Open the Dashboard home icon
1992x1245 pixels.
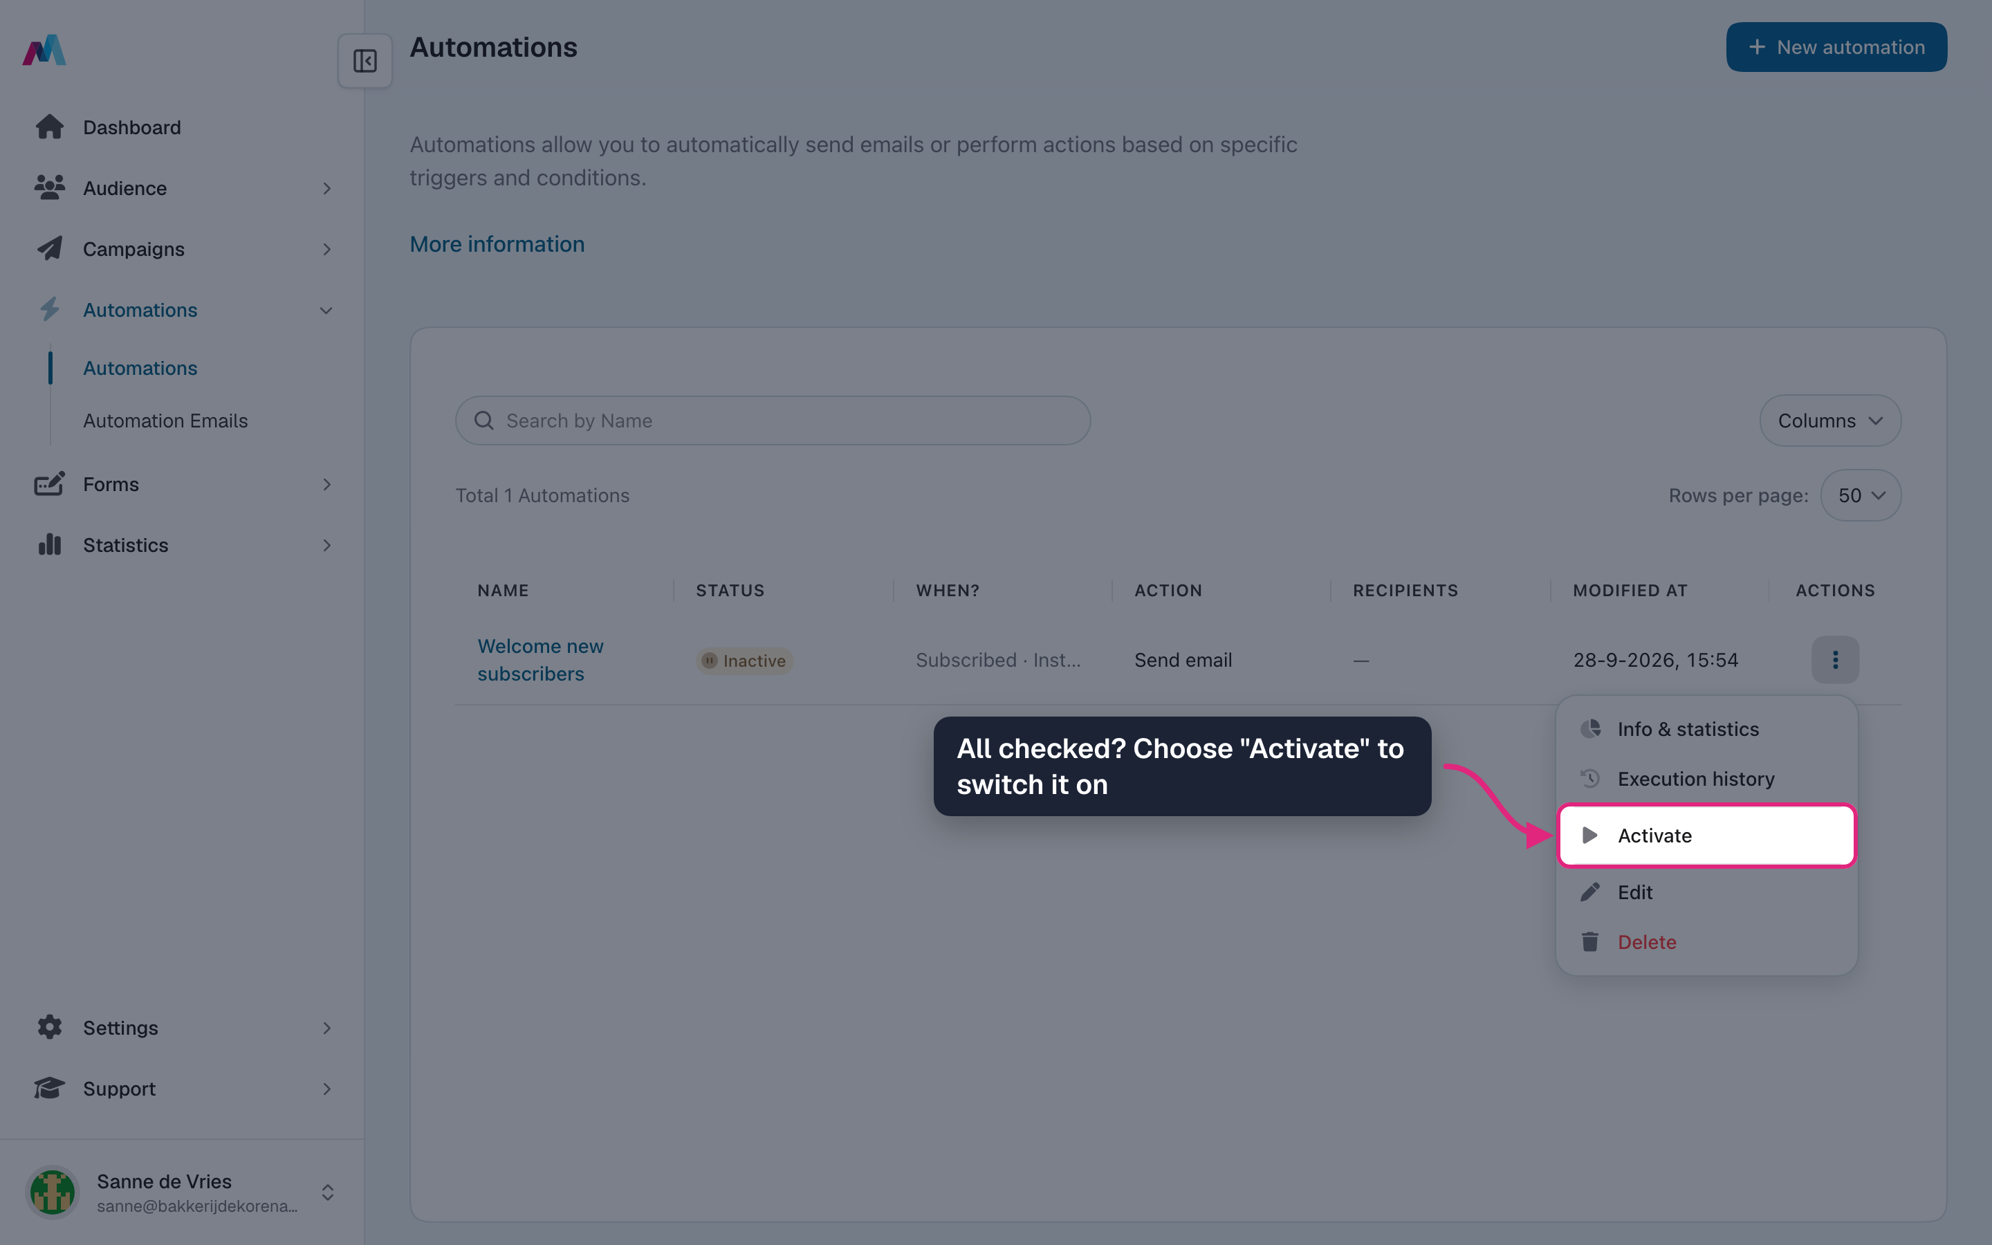(x=49, y=127)
